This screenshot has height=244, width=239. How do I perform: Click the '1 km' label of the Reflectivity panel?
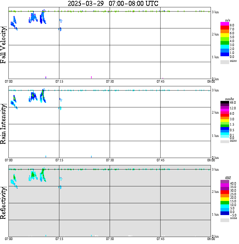tap(215, 214)
